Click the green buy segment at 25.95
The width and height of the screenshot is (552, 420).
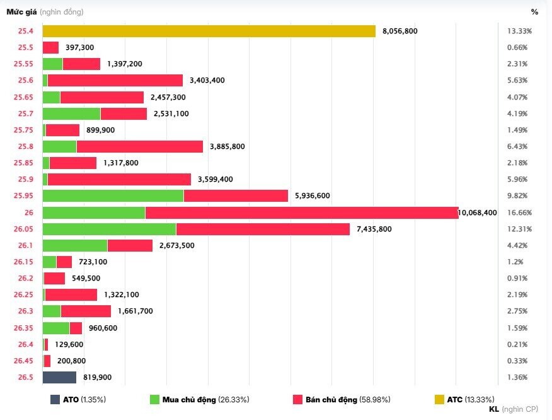coord(113,195)
